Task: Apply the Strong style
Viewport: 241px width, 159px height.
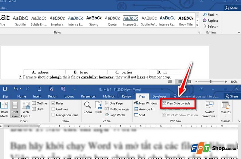Action: pos(94,21)
